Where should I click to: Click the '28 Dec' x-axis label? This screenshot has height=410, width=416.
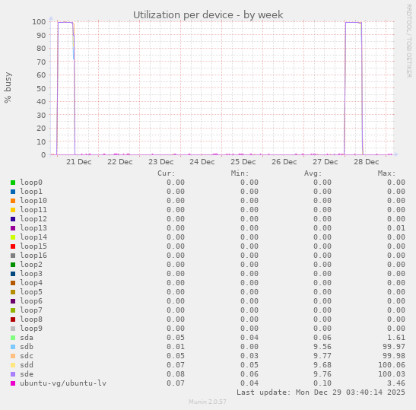click(367, 162)
